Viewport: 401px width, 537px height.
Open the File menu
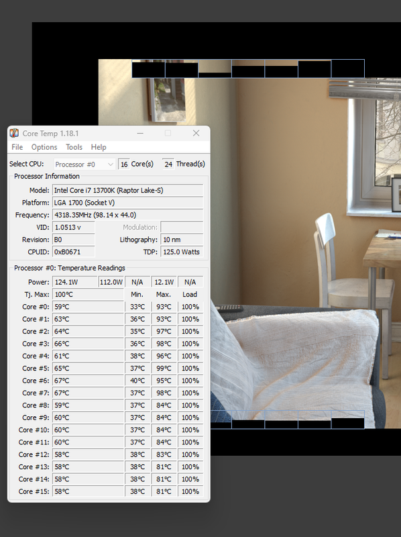pyautogui.click(x=17, y=147)
